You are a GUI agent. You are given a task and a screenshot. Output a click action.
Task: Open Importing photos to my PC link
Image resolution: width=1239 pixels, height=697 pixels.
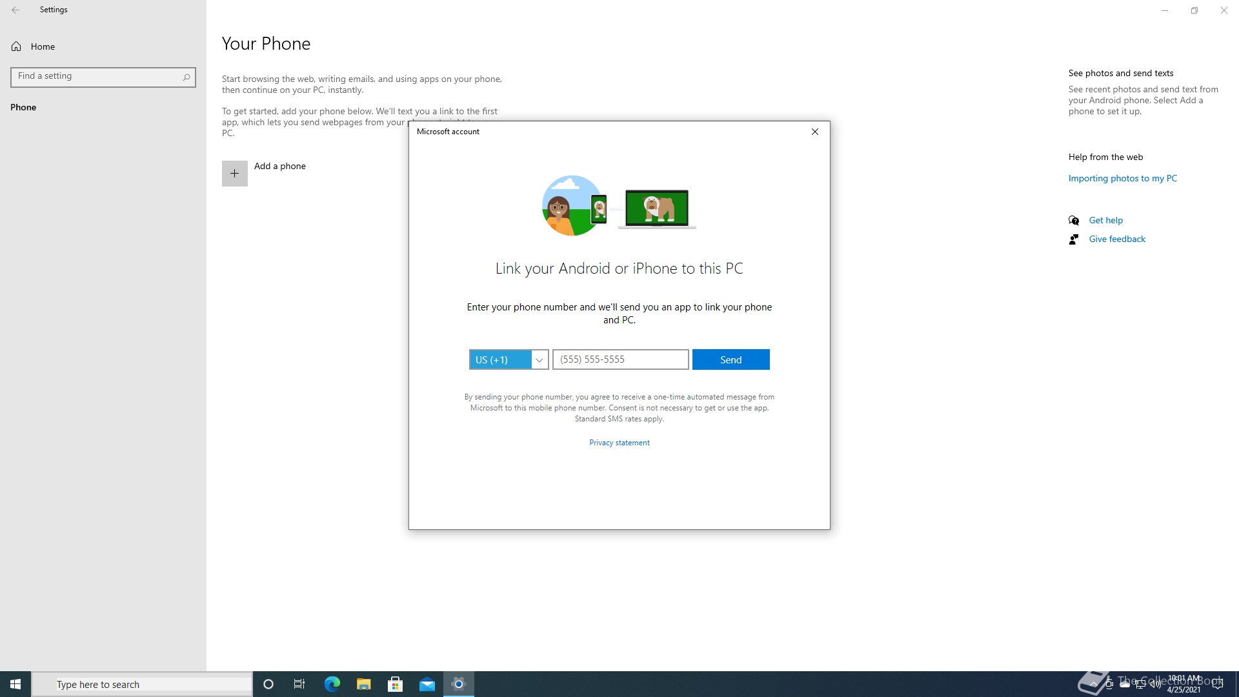point(1123,178)
